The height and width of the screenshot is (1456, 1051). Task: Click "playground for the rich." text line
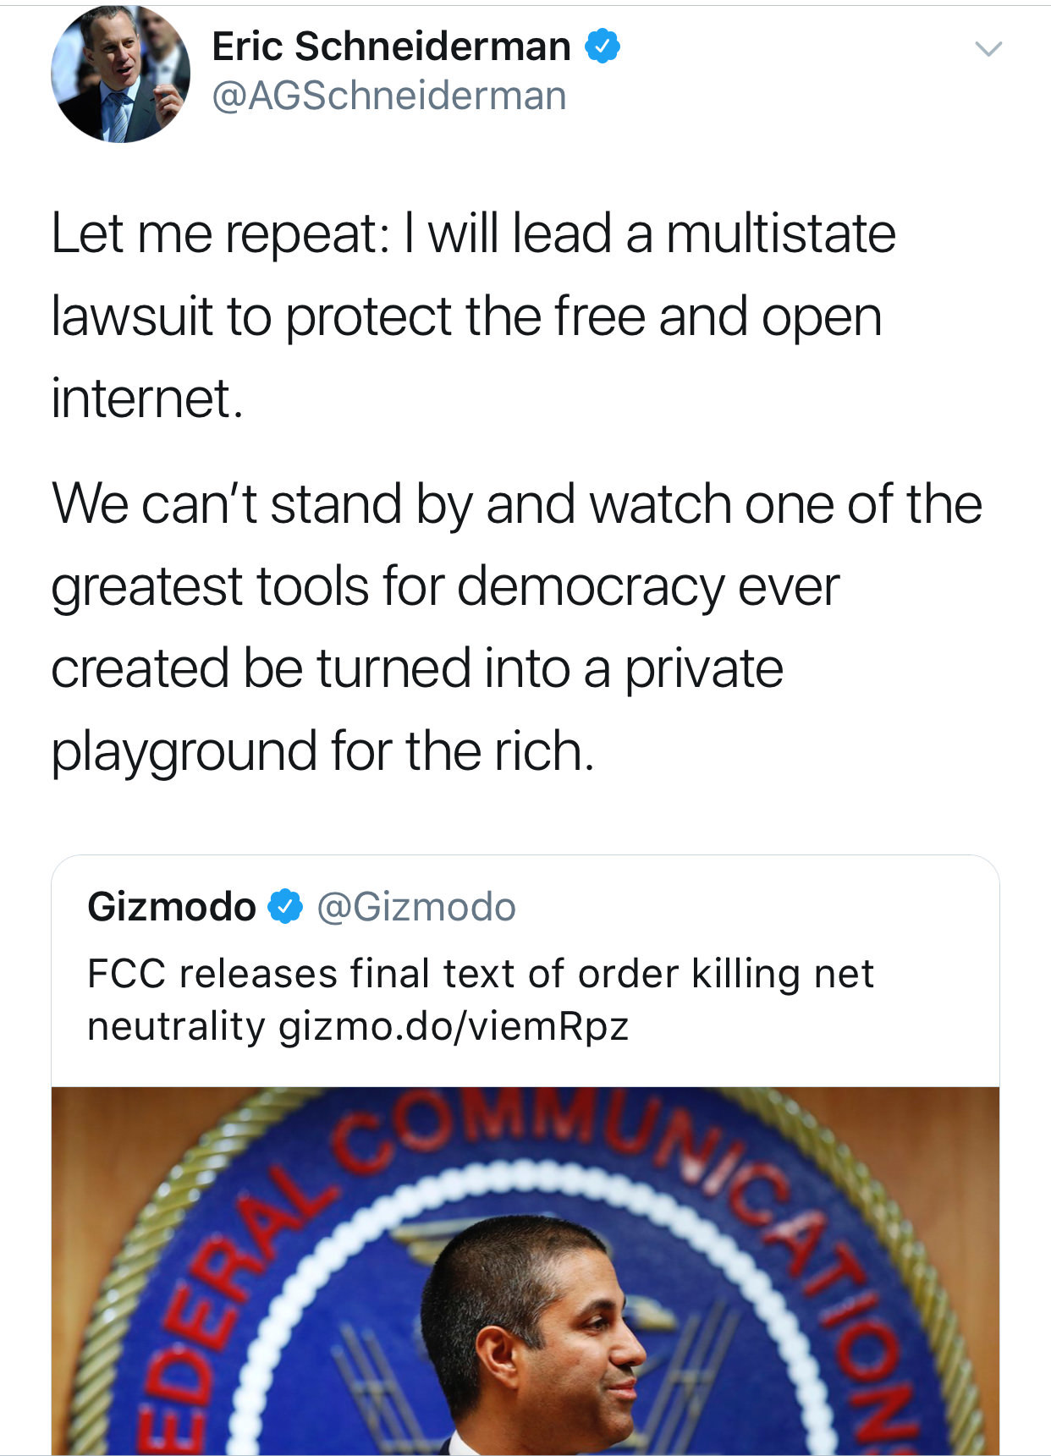pyautogui.click(x=322, y=750)
